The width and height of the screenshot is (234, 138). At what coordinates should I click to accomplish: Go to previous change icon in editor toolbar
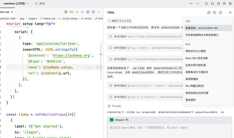click(x=71, y=12)
